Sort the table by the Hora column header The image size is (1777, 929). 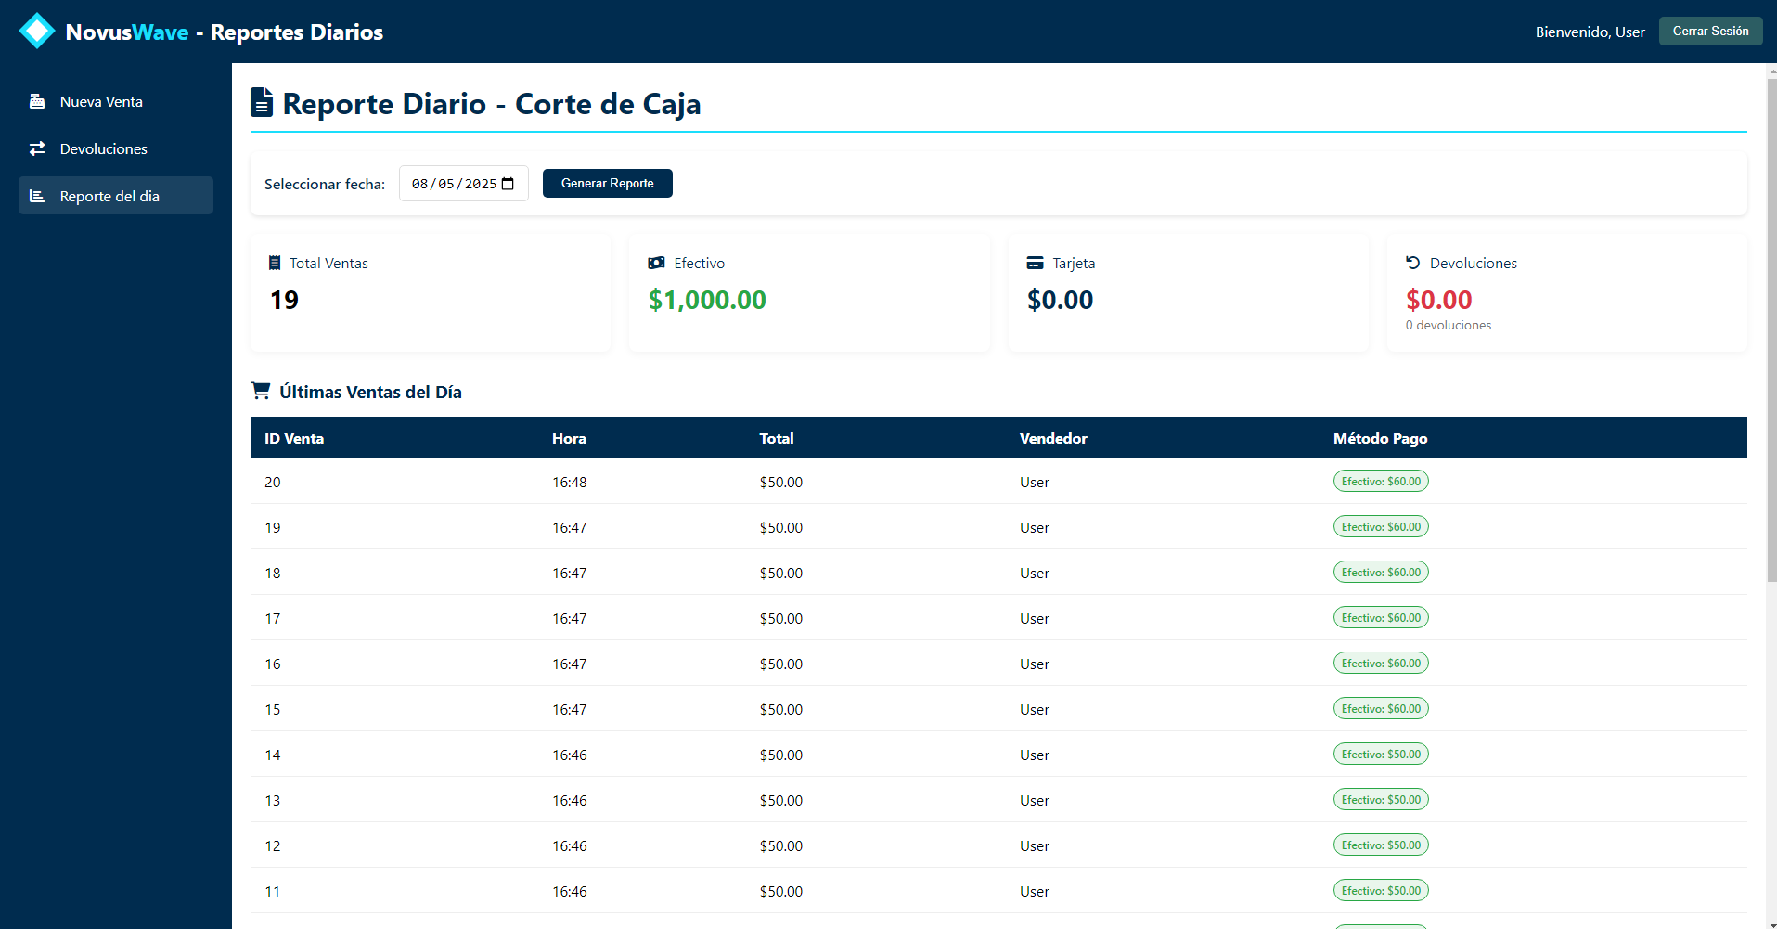click(569, 437)
